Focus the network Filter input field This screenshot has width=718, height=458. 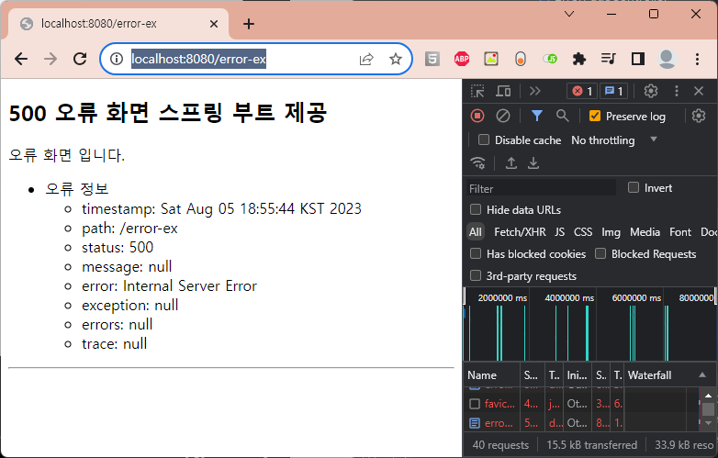541,188
